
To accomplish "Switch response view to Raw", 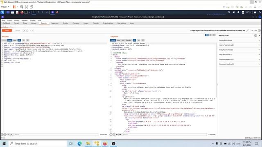I will click(118, 40).
